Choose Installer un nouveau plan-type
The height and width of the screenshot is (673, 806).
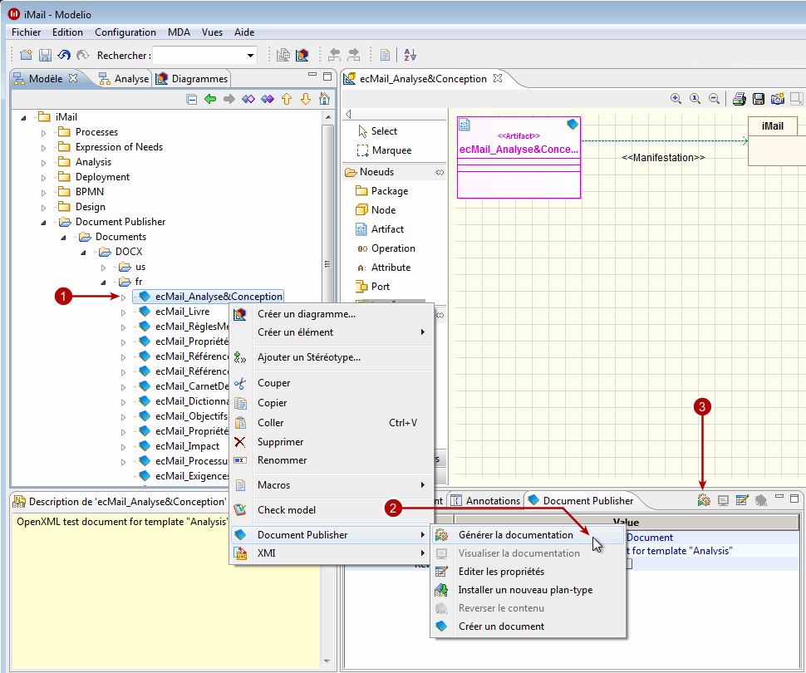[x=528, y=590]
